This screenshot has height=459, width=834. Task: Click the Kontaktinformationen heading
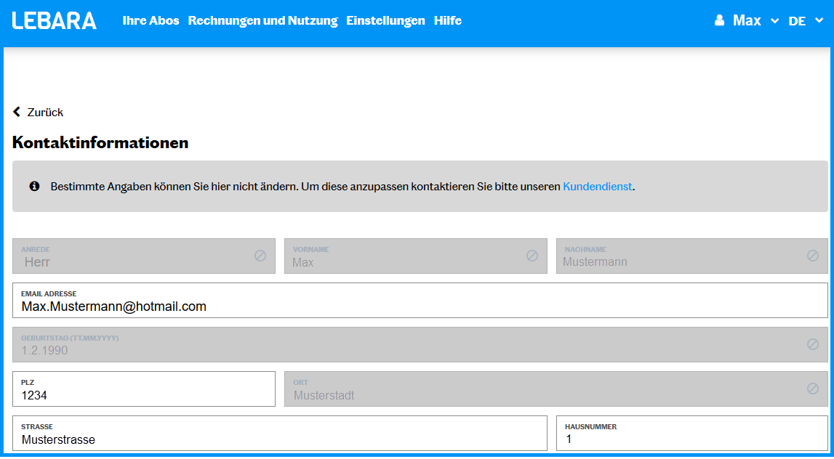tap(100, 142)
